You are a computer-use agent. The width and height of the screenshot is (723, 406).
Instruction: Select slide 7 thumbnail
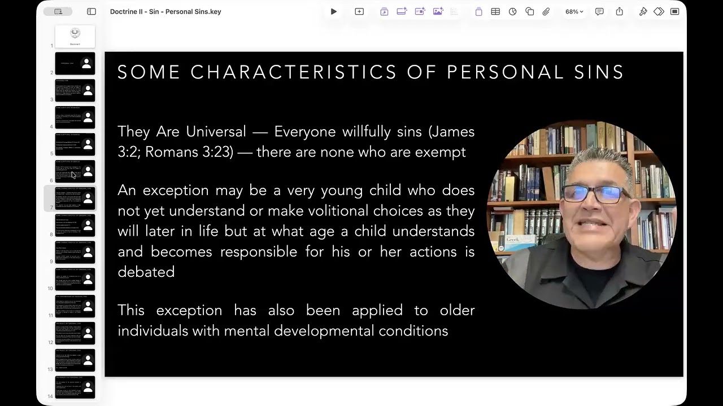click(75, 198)
